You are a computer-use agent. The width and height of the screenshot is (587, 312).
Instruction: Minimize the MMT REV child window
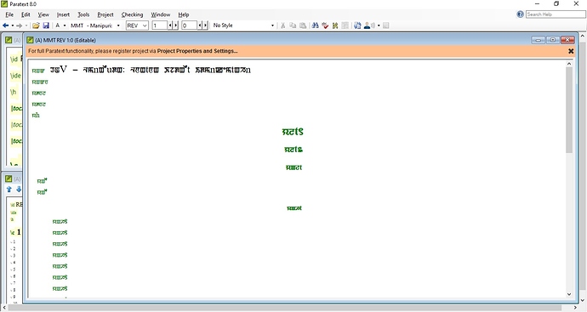pyautogui.click(x=539, y=40)
